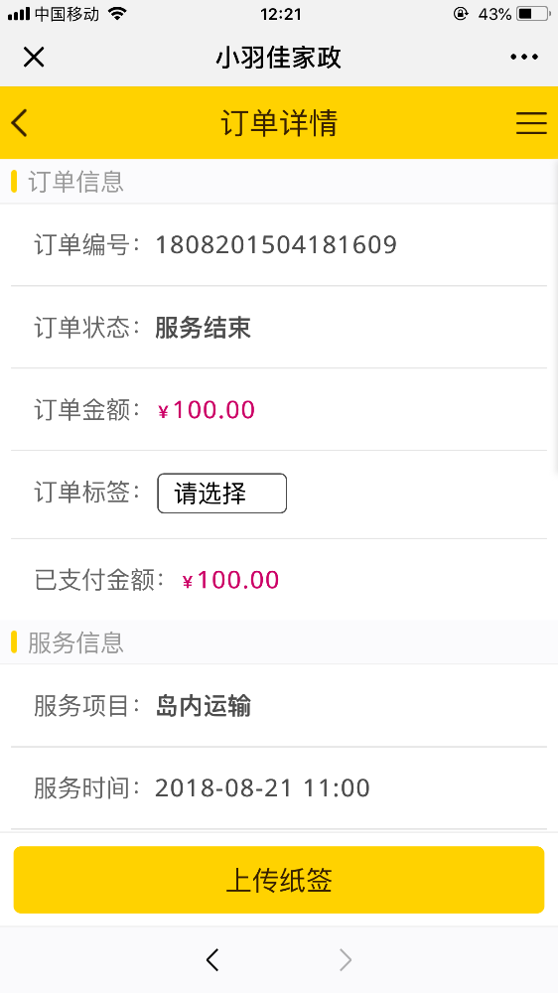Tap the 服务时间 2018-08-21 11:00 row

(279, 787)
